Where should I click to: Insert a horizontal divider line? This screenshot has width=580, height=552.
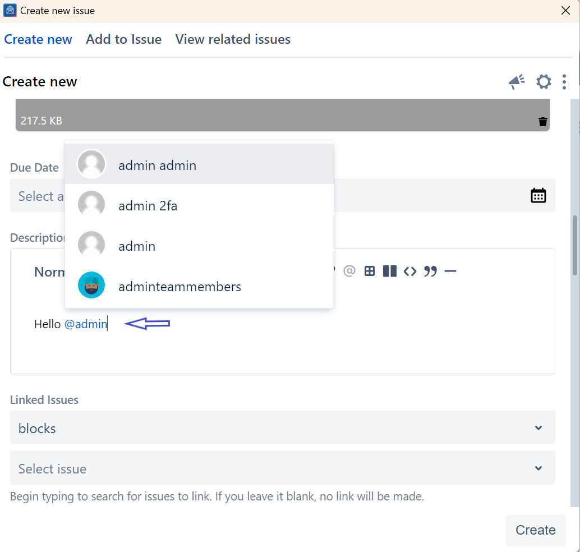coord(450,272)
